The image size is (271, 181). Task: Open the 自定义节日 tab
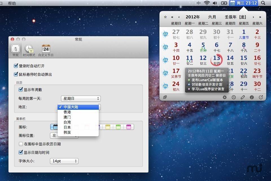click(46, 50)
